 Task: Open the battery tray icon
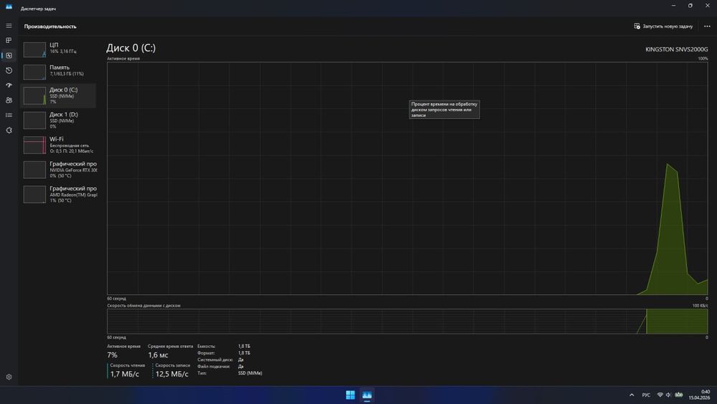[x=678, y=395]
